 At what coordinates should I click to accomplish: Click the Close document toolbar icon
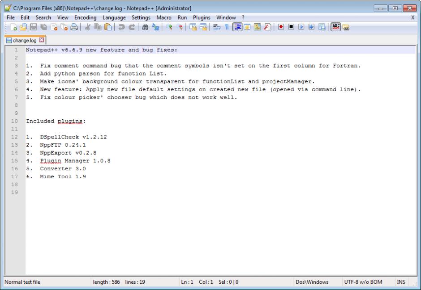pos(54,27)
